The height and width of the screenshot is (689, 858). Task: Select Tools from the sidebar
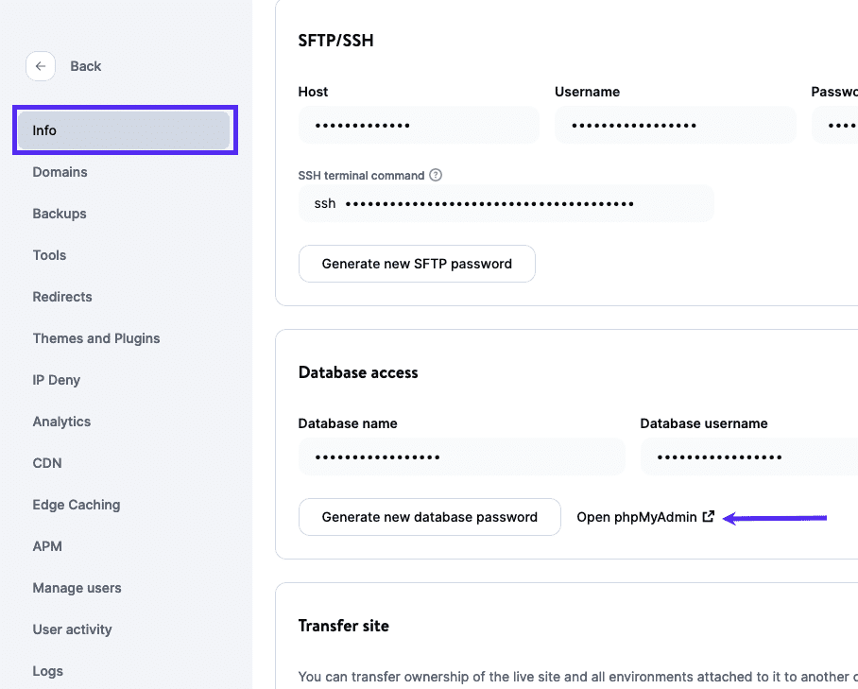coord(49,255)
